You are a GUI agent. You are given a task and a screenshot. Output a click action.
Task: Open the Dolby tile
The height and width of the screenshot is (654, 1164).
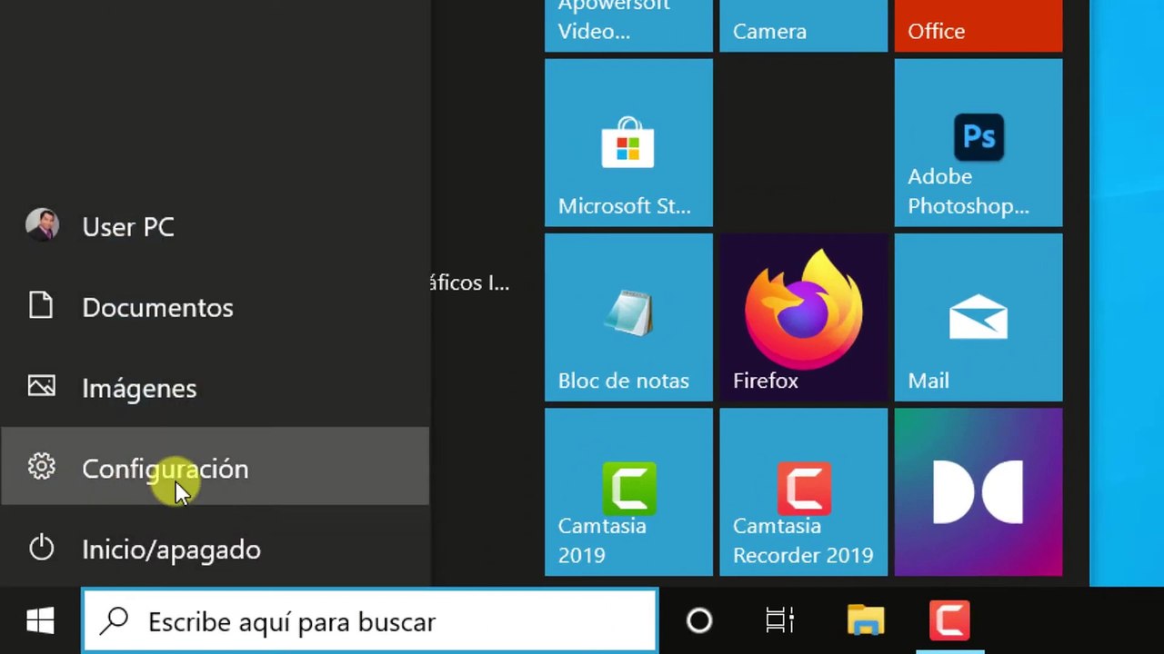978,491
